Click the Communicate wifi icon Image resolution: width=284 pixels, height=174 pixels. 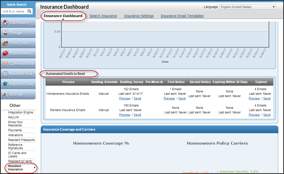pyautogui.click(x=5, y=63)
